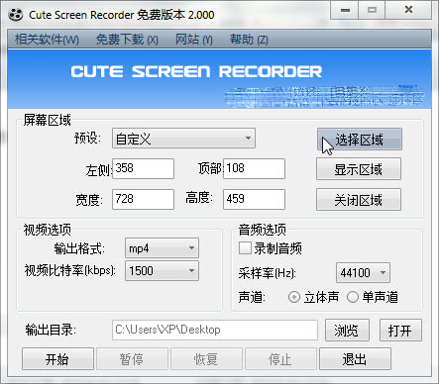Click the 开始 start button
The height and width of the screenshot is (384, 439).
click(x=57, y=359)
